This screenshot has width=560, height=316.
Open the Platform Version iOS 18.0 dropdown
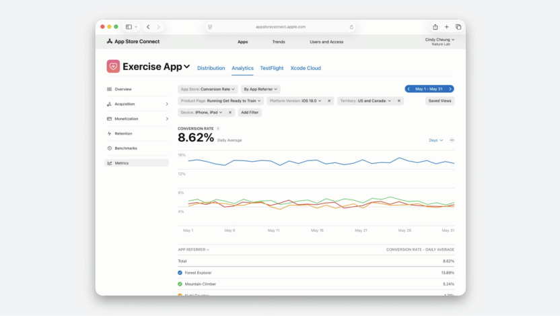point(295,101)
